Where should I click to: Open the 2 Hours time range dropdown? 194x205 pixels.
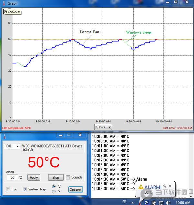pyautogui.click(x=103, y=127)
